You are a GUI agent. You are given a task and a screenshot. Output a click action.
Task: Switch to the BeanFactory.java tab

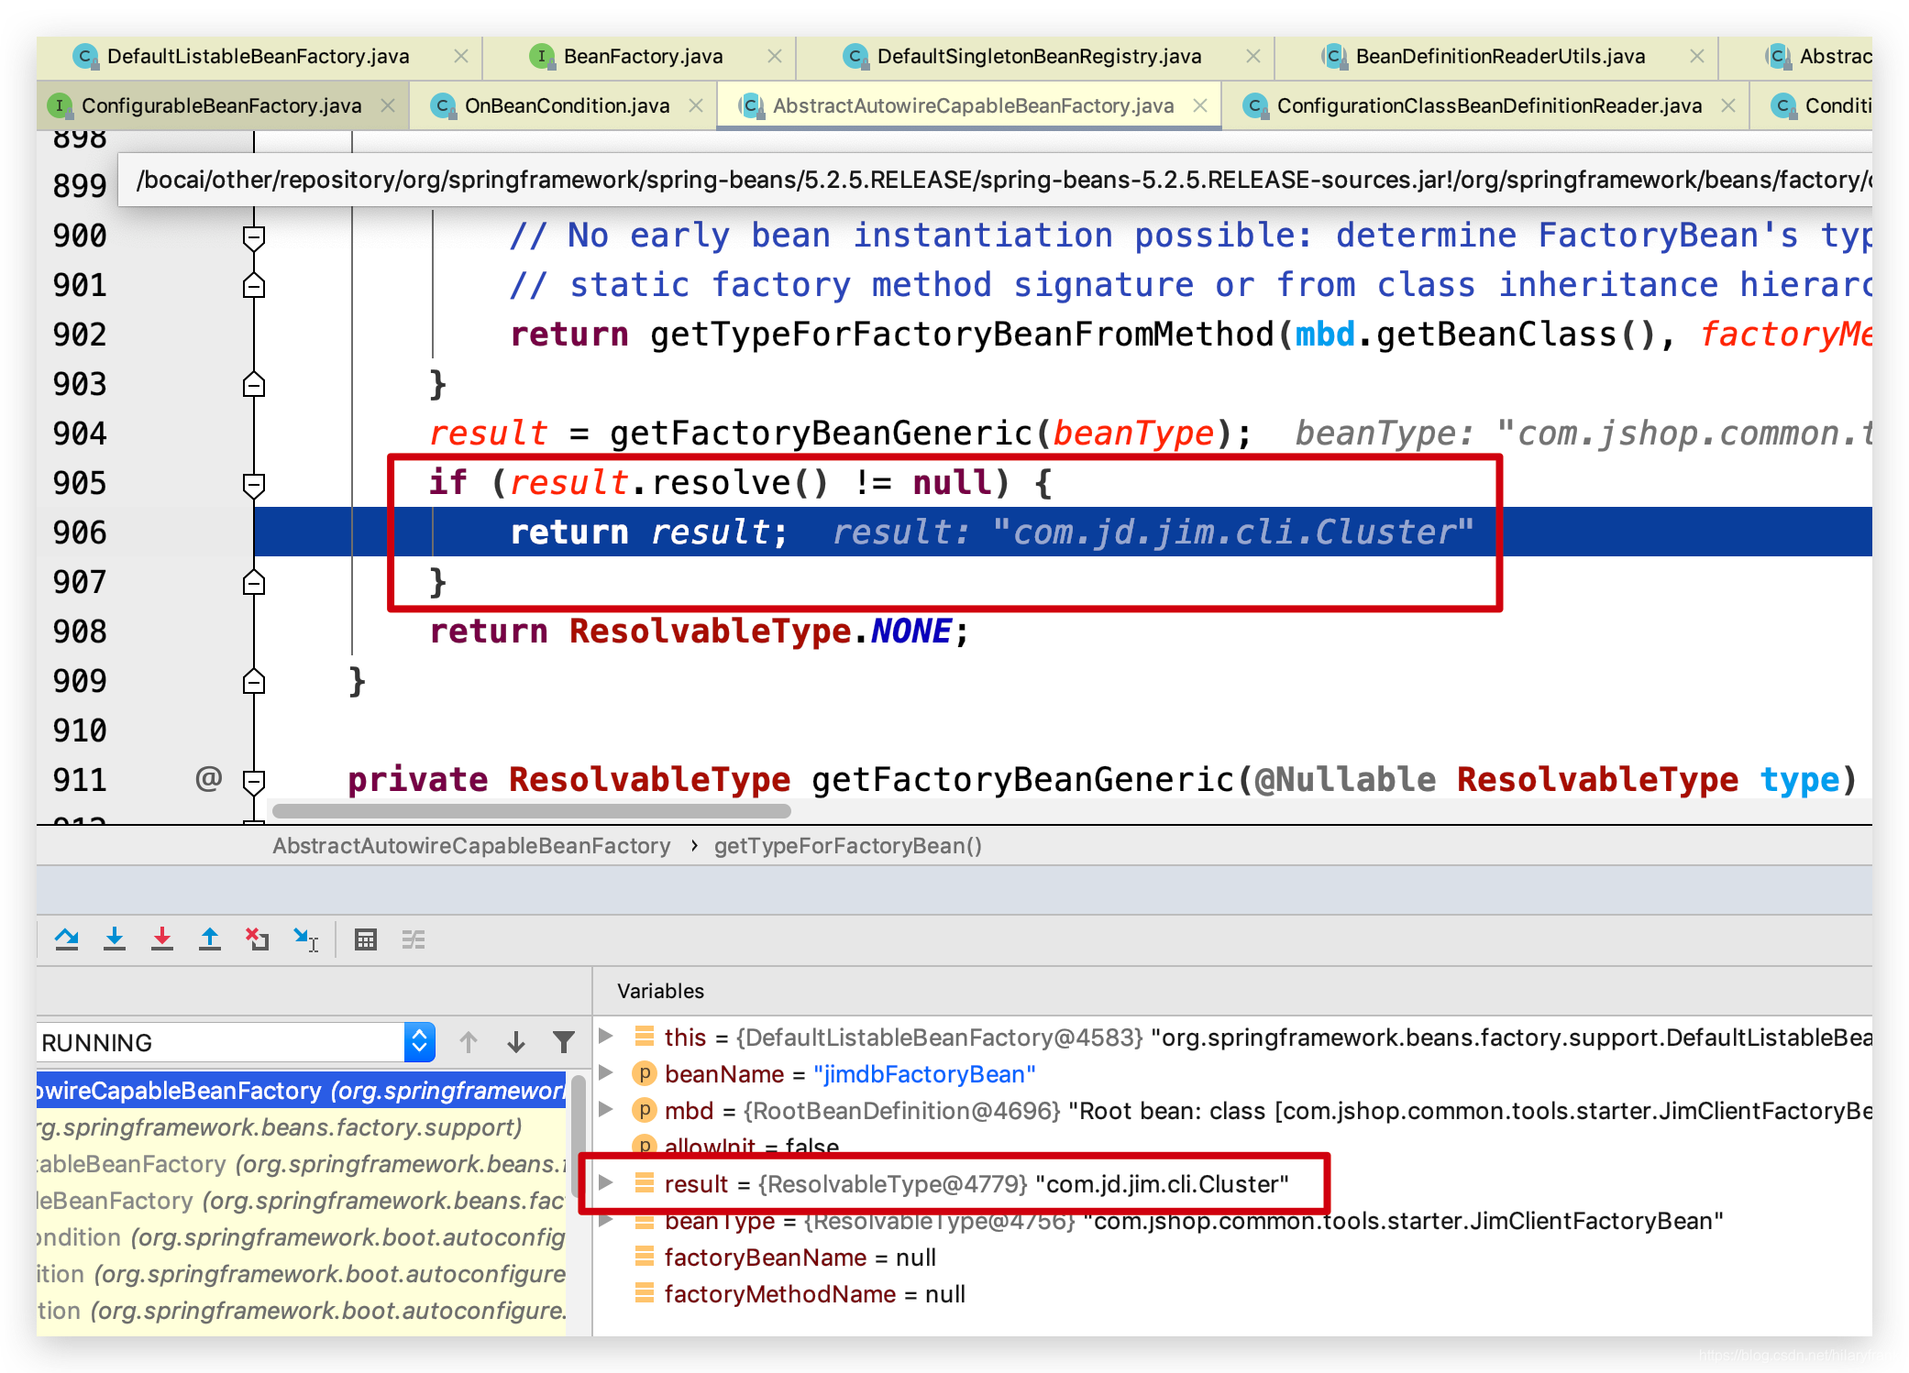pyautogui.click(x=642, y=56)
